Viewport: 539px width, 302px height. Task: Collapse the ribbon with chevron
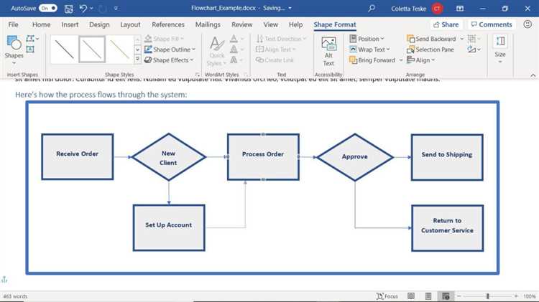pos(533,75)
